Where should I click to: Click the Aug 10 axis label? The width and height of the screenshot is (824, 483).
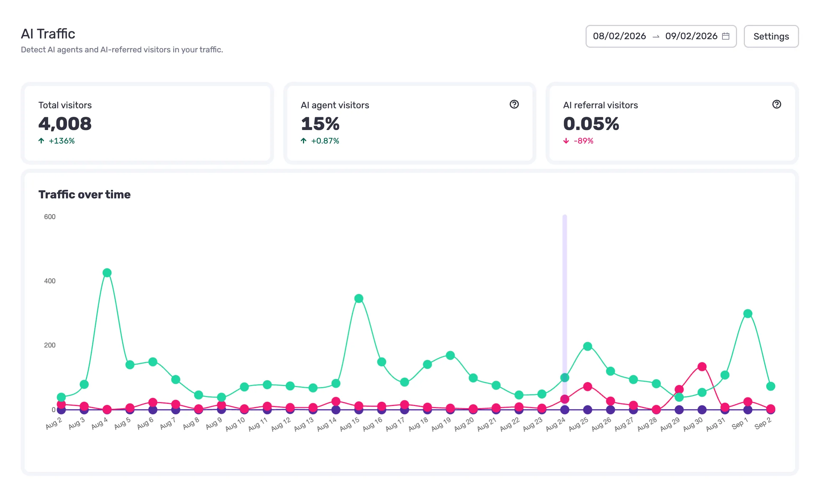(235, 425)
